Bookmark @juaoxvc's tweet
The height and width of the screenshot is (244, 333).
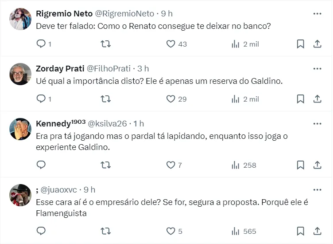(300, 231)
